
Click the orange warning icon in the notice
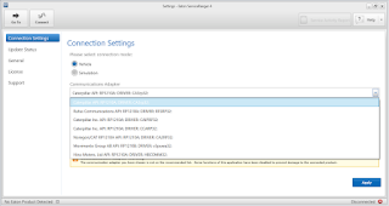75,161
